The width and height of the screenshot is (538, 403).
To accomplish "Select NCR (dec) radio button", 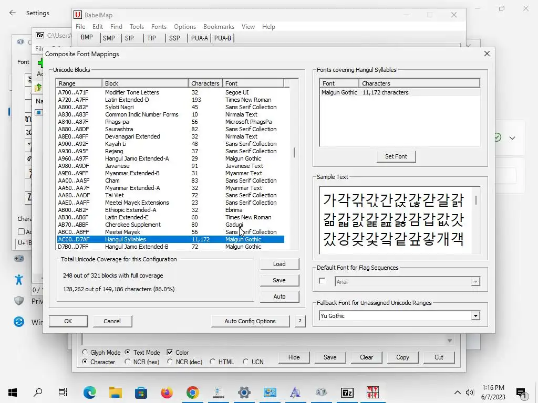I will tap(170, 362).
